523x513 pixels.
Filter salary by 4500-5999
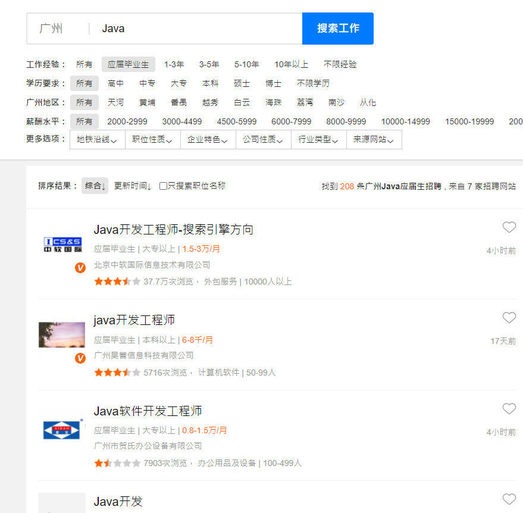click(236, 121)
